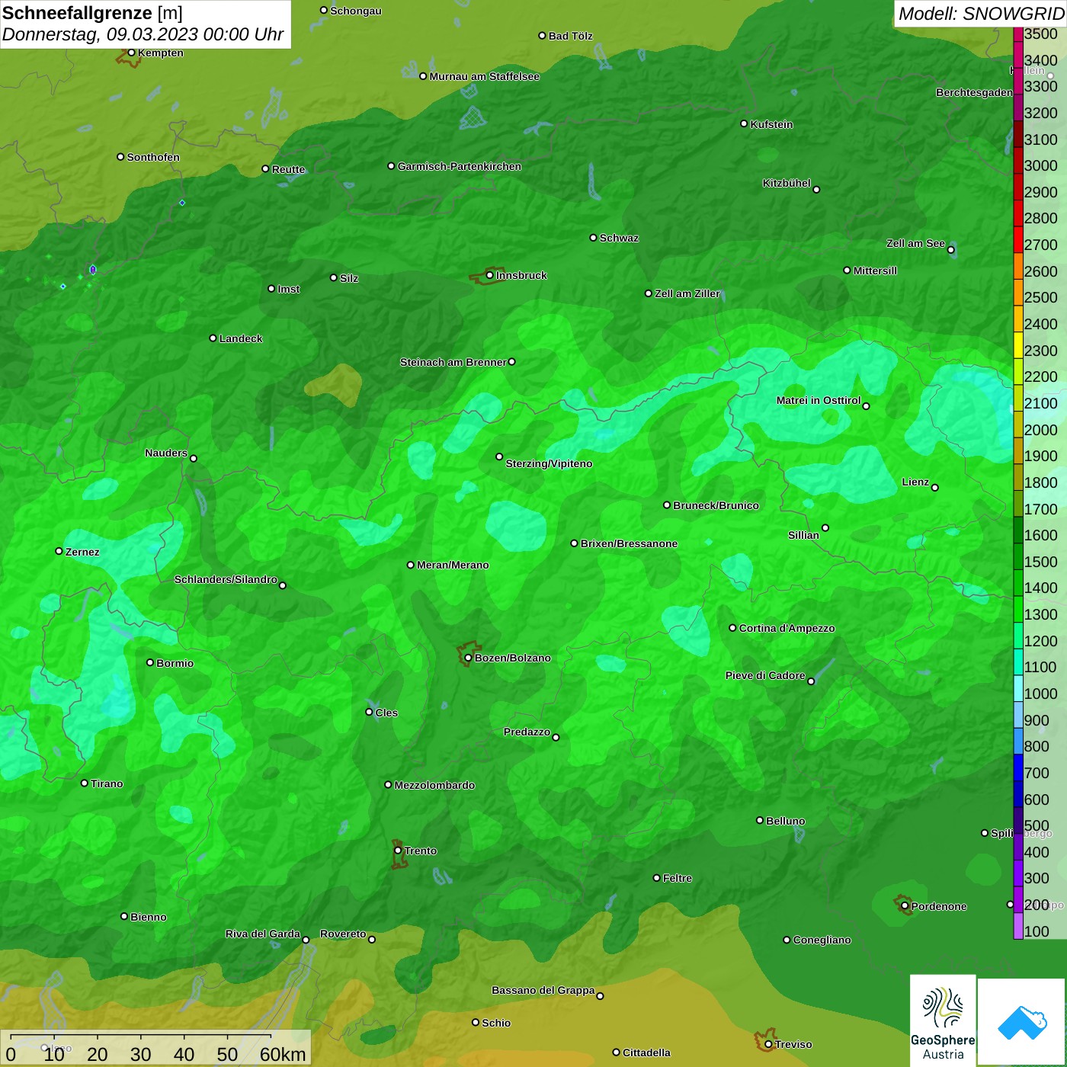This screenshot has height=1067, width=1067.
Task: Click the Zernez city marker dot
Action: (x=59, y=551)
